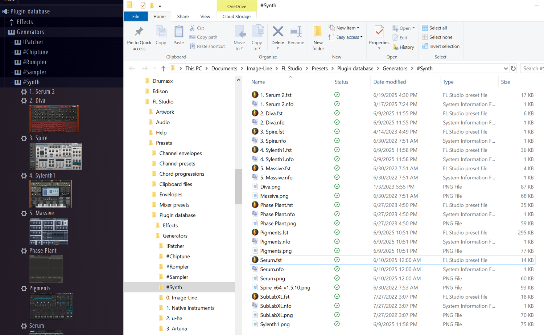This screenshot has height=335, width=544.
Task: Navigate to Documents via the breadcrumb
Action: point(224,68)
